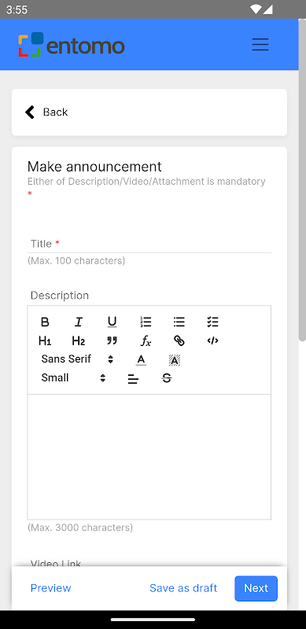Expand the text alignment picker
Image resolution: width=306 pixels, height=629 pixels.
pyautogui.click(x=133, y=378)
